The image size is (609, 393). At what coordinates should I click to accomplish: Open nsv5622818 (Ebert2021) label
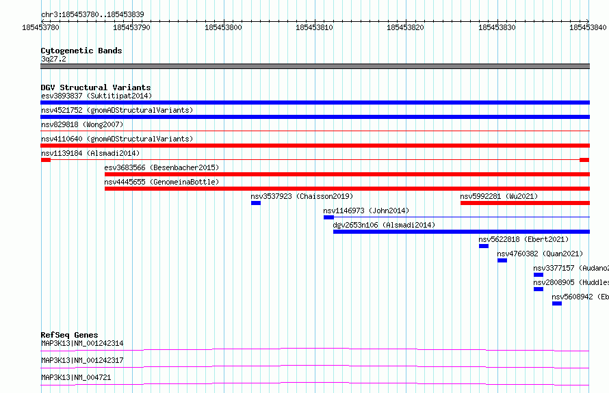pos(523,239)
